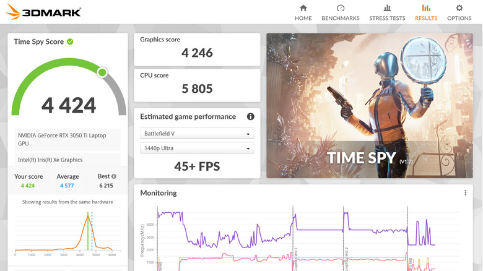Expand the 1440p Ultra resolution dropdown
The width and height of the screenshot is (483, 271).
(197, 148)
